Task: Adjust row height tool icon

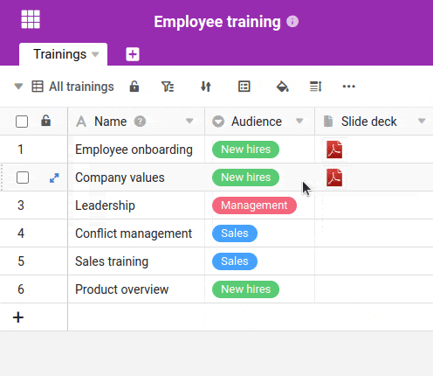Action: click(316, 87)
